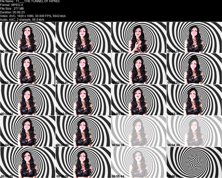Click the 00:04:38 timestamp label

[x=118, y=145]
